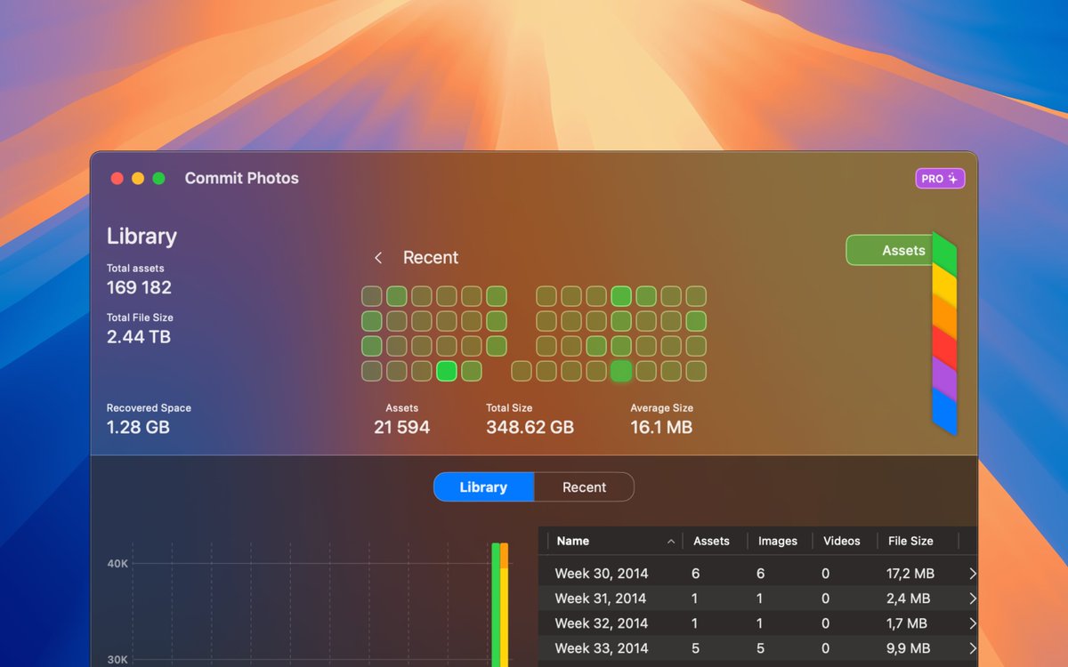The width and height of the screenshot is (1068, 667).
Task: Click the Recent heading text
Action: tap(431, 258)
